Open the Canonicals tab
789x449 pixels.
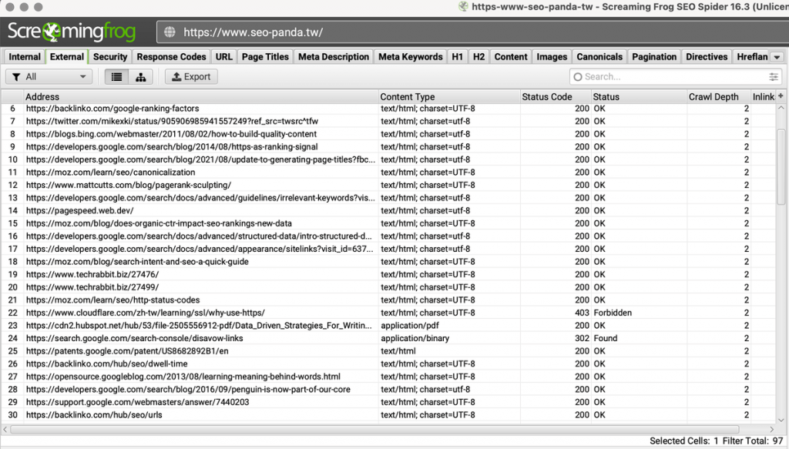tap(599, 57)
